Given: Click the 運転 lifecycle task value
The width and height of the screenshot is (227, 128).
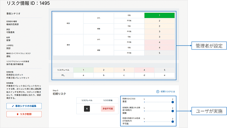Looking at the screenshot, I should tap(8, 56).
